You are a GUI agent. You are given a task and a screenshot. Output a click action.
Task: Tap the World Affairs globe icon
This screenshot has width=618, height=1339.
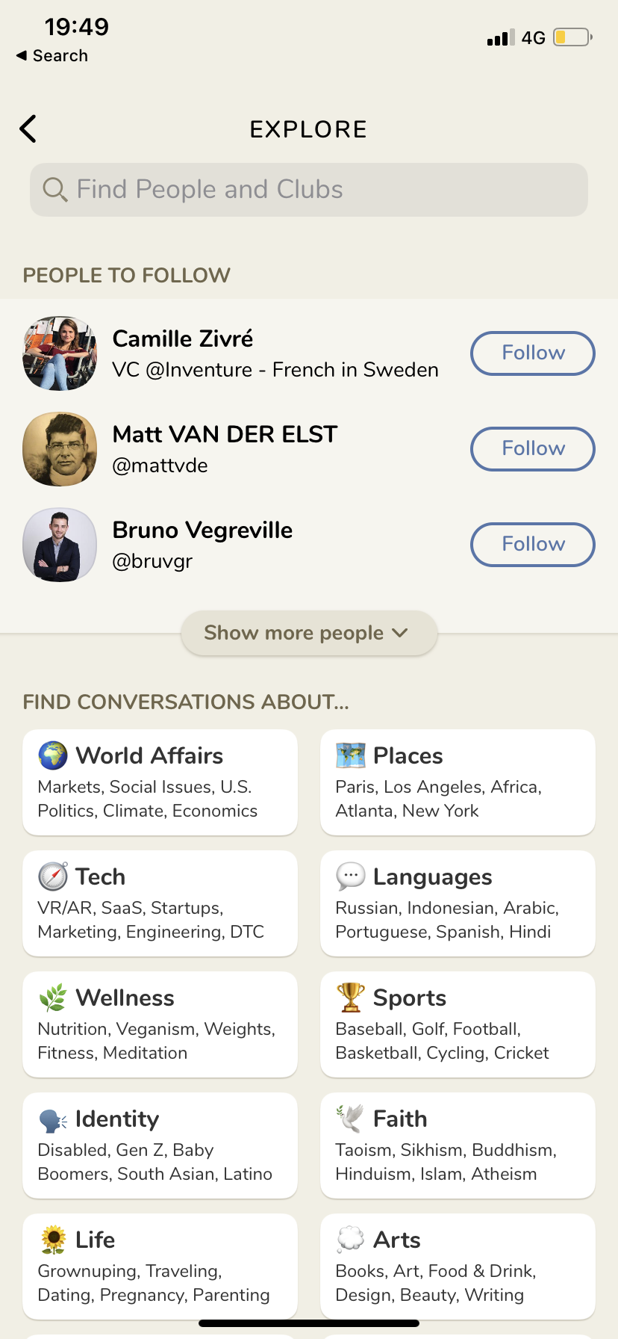[53, 755]
